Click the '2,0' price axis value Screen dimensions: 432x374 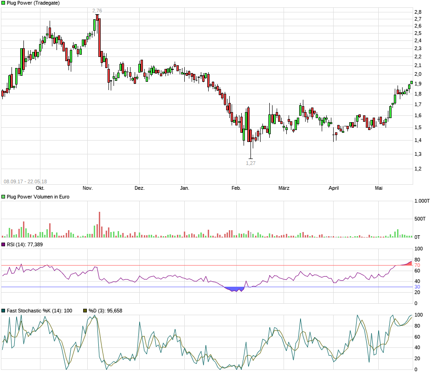pos(418,74)
